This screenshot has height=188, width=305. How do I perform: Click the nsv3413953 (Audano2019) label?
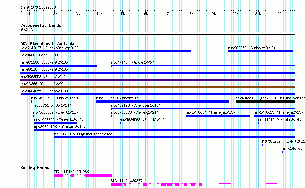click(x=54, y=98)
